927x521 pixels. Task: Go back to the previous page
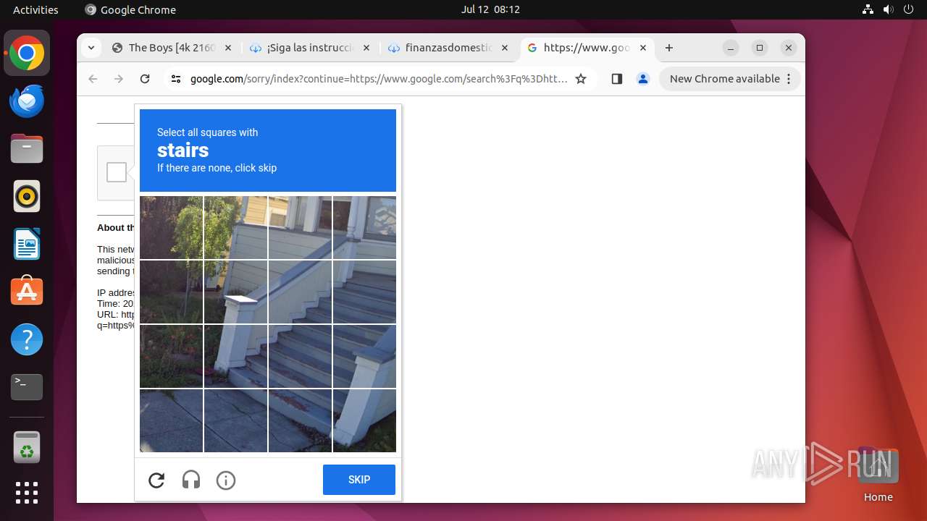click(x=93, y=79)
